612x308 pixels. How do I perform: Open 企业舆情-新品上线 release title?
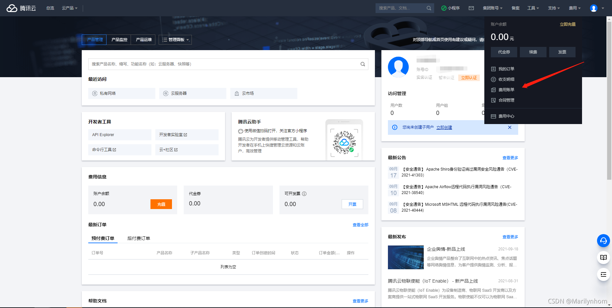click(446, 249)
